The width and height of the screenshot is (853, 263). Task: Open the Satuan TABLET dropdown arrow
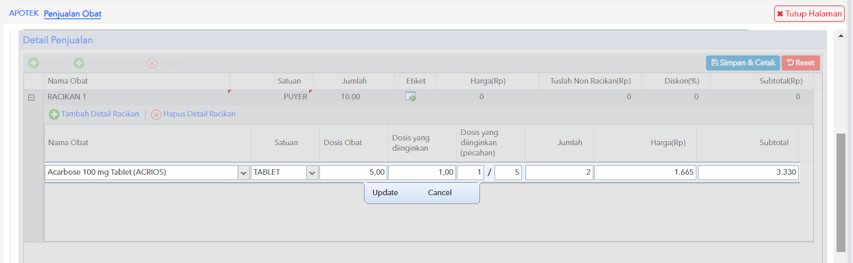tap(312, 173)
